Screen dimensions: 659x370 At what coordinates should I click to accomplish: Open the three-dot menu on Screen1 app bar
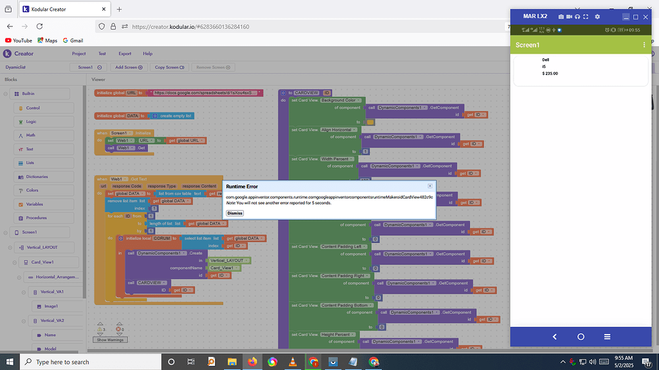click(x=644, y=45)
